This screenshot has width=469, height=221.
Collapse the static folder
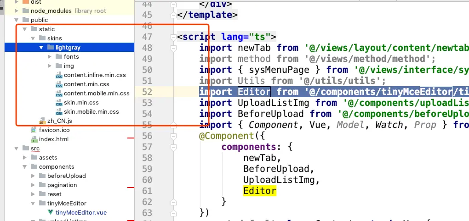tap(25, 29)
